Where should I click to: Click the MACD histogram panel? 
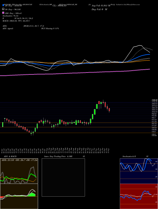[x=19, y=196]
